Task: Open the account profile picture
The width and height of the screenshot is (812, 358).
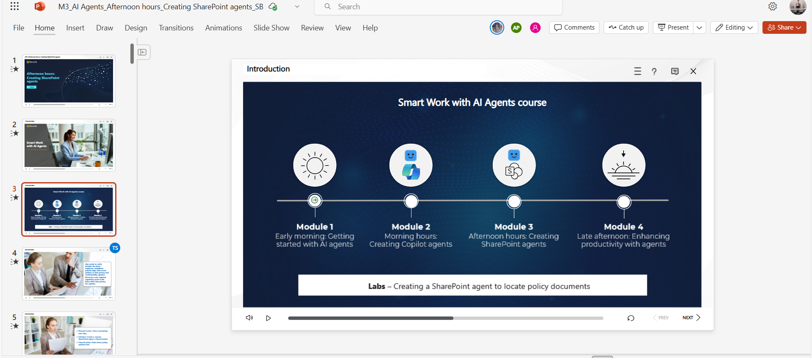Action: 798,7
